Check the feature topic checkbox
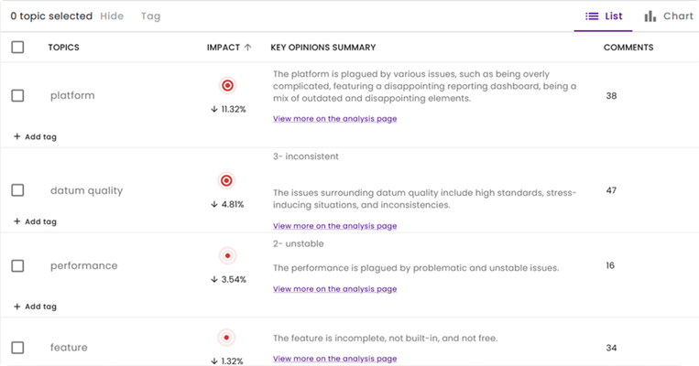This screenshot has height=366, width=699. click(17, 348)
